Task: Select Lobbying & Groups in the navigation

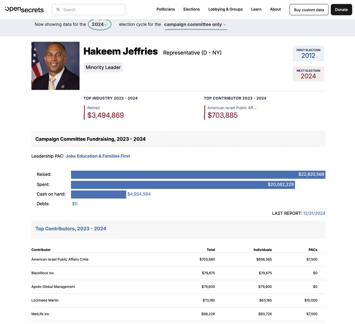Action: [x=225, y=9]
